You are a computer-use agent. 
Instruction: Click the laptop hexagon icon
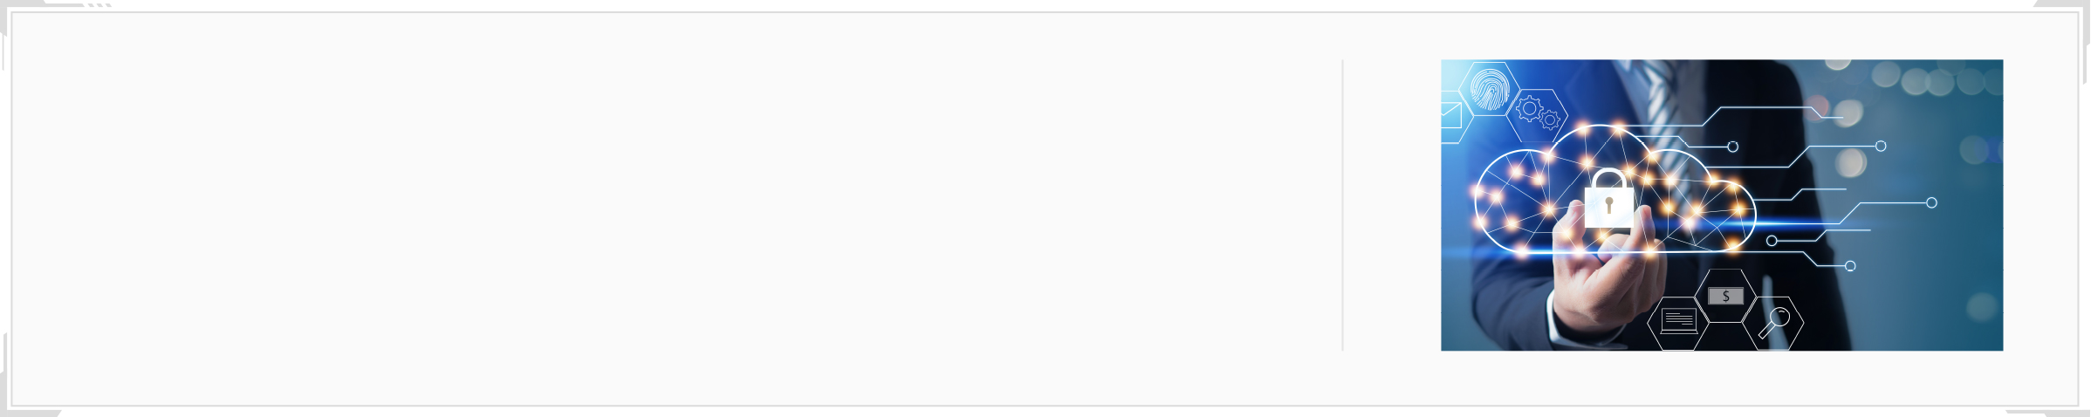(1678, 323)
